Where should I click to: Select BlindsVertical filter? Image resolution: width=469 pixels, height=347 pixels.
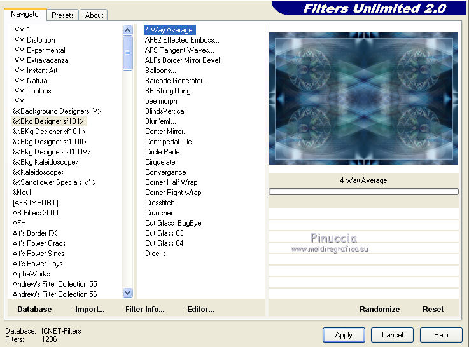[x=165, y=111]
